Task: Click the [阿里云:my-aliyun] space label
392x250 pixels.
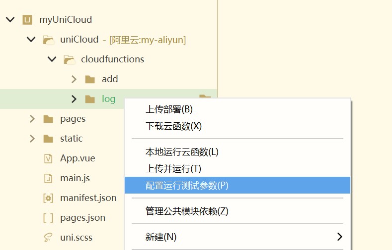Action: 148,40
